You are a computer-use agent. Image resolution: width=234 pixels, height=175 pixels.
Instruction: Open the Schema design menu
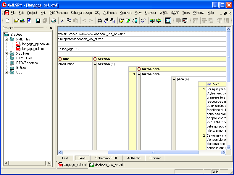[81, 13]
